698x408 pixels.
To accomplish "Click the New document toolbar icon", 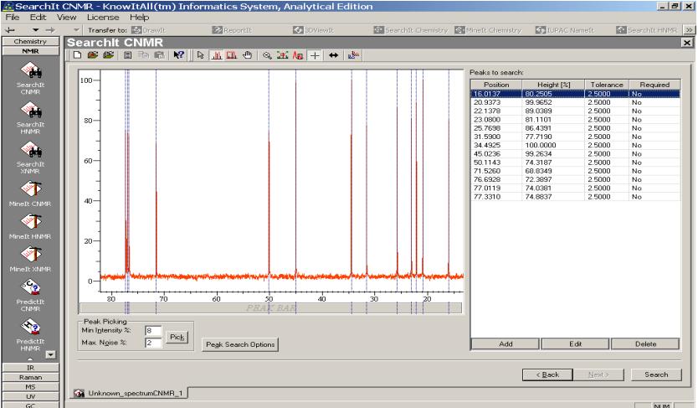I will 78,55.
